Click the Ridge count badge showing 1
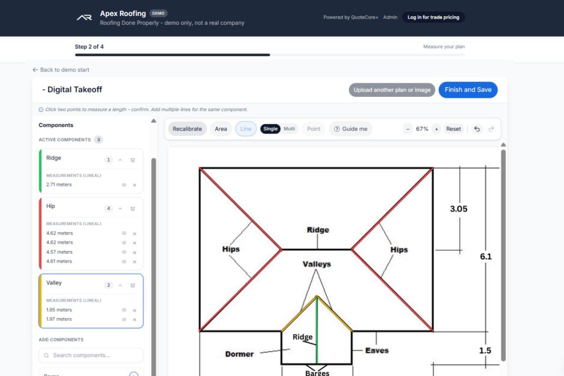This screenshot has height=376, width=564. tap(108, 160)
